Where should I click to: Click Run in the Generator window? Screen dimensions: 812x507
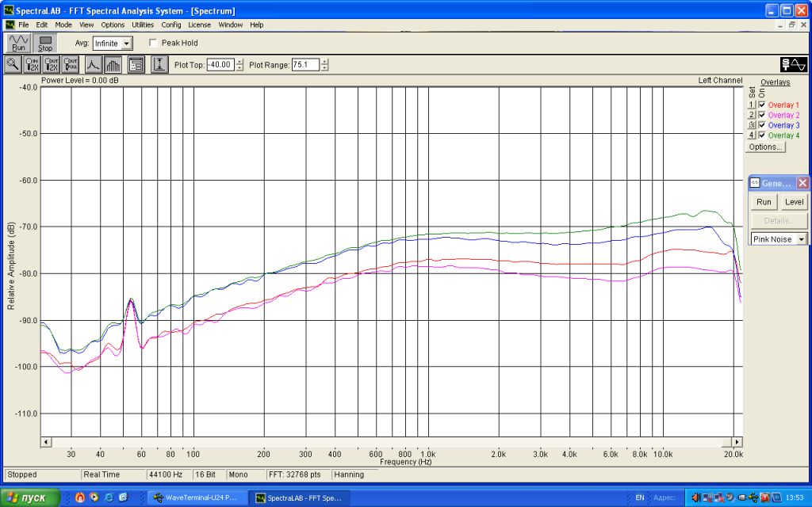click(x=764, y=202)
